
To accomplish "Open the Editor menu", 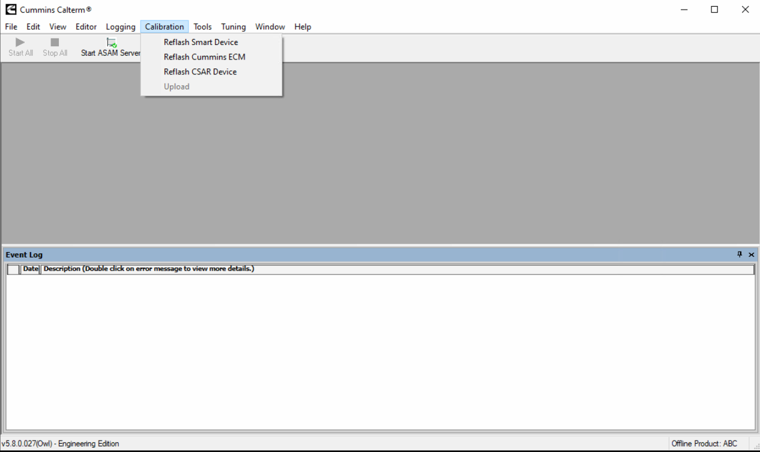I will click(86, 27).
